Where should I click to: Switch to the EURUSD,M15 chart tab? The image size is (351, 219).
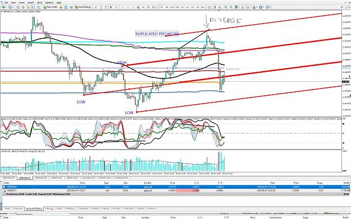pos(121,178)
